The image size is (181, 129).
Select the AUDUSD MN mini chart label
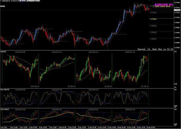point(20,52)
